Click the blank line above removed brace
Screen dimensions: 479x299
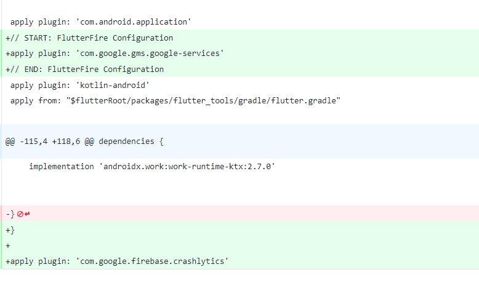pos(240,190)
